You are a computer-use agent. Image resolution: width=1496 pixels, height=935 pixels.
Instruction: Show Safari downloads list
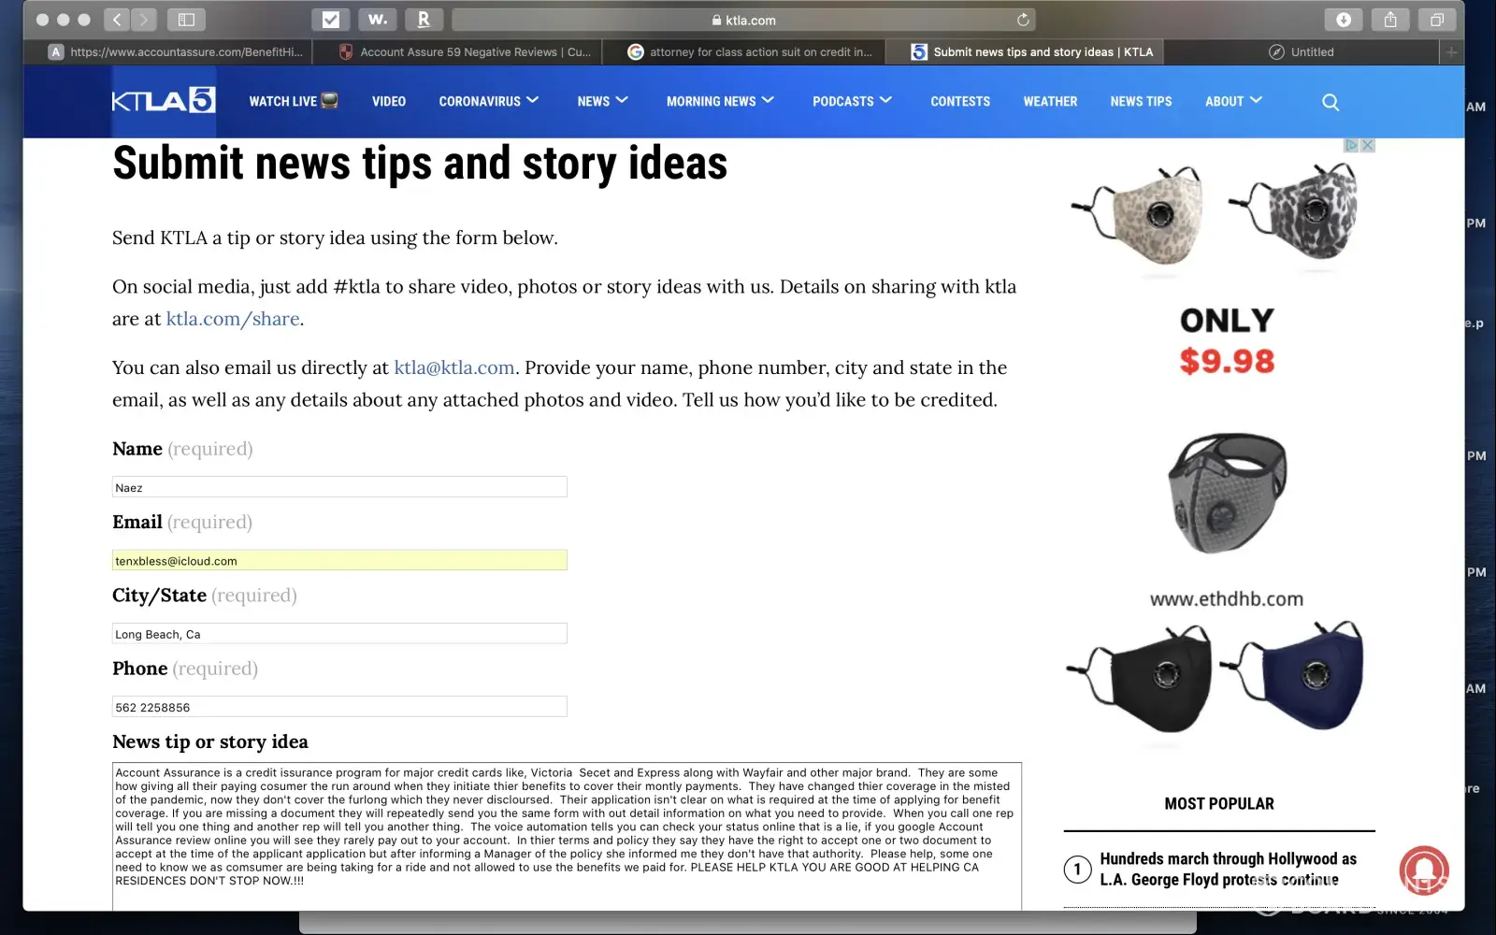pos(1344,20)
